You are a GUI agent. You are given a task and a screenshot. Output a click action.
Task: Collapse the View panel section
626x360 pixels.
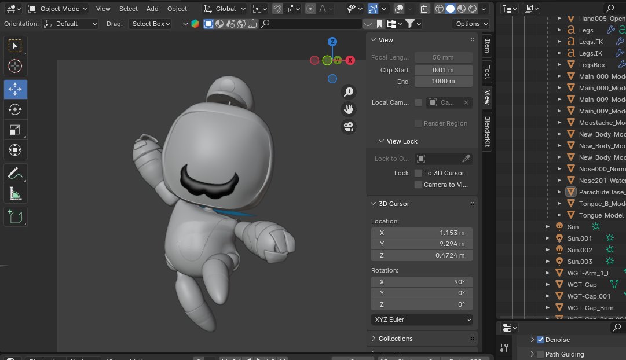coord(374,40)
